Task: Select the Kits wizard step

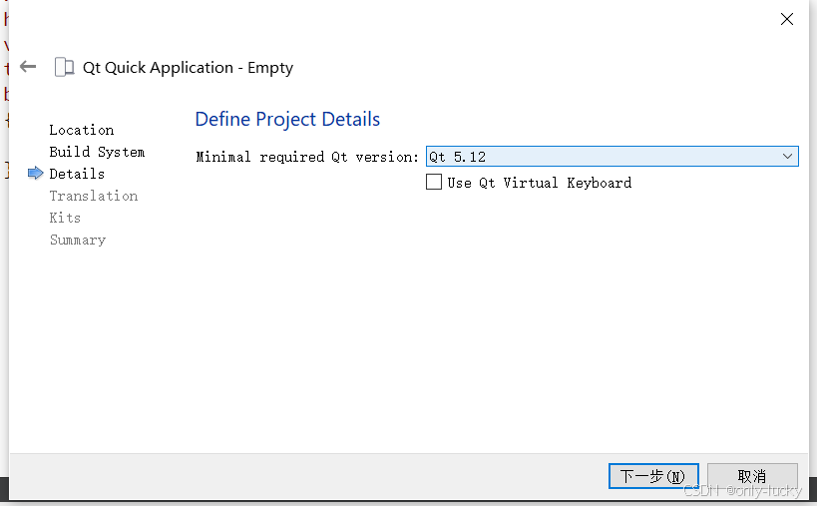Action: coord(65,218)
